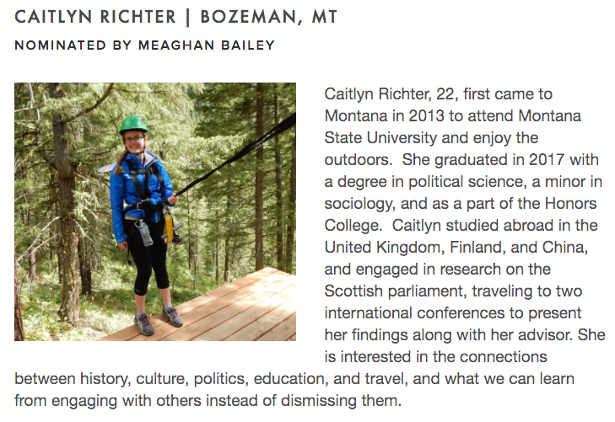Select the United Kingdom text
Image resolution: width=615 pixels, height=422 pixels.
click(x=384, y=248)
